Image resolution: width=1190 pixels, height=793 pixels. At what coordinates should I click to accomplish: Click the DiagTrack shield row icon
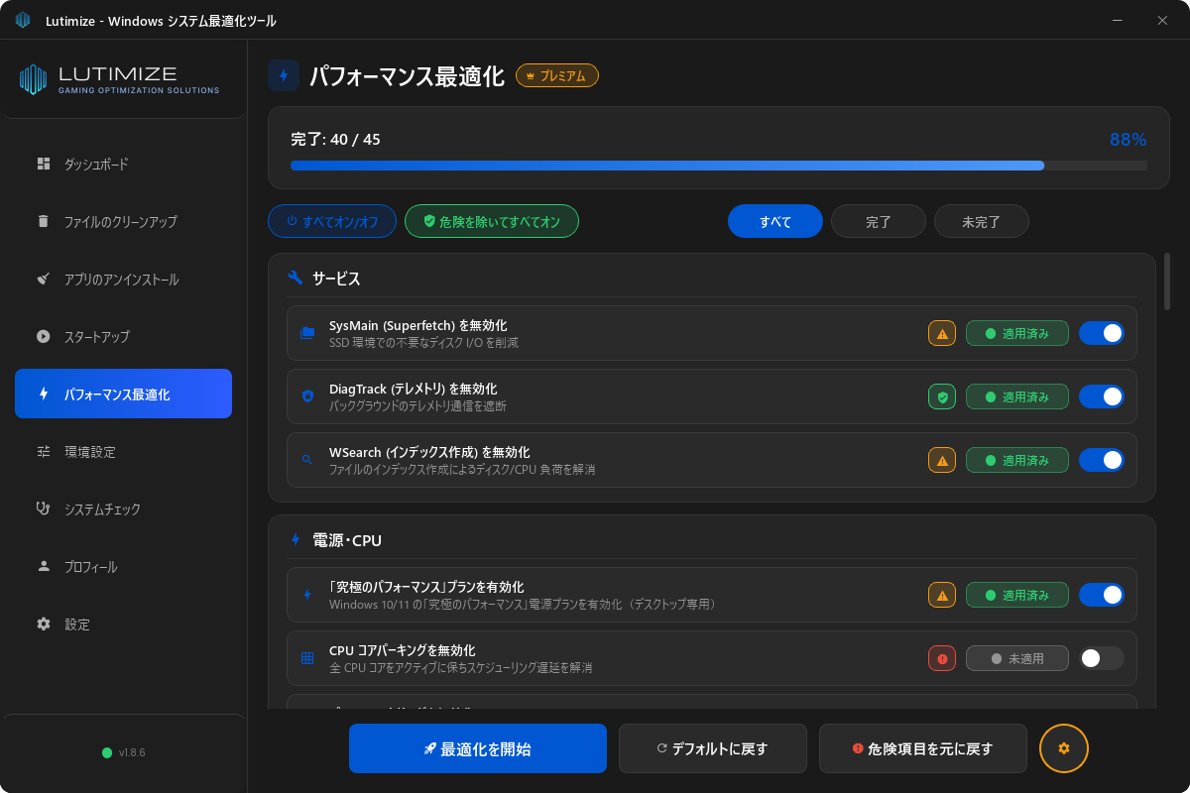[x=307, y=396]
